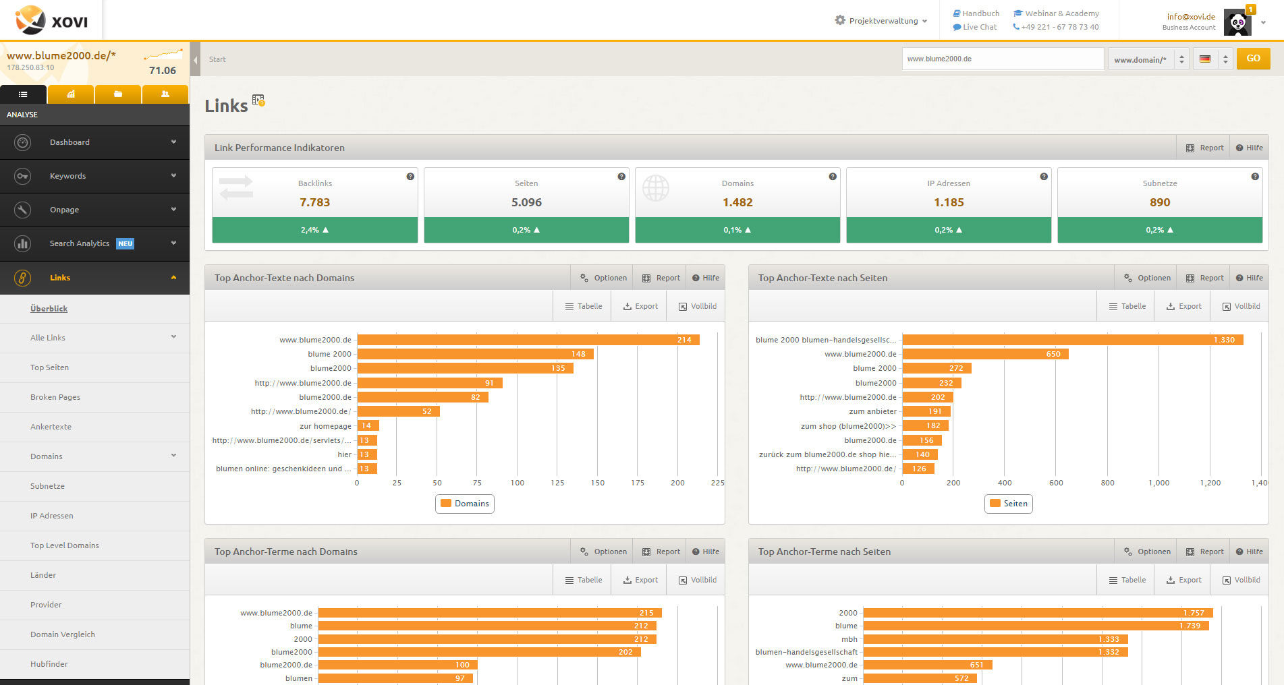Expand the Alle Links submenu
The width and height of the screenshot is (1284, 685).
click(173, 337)
